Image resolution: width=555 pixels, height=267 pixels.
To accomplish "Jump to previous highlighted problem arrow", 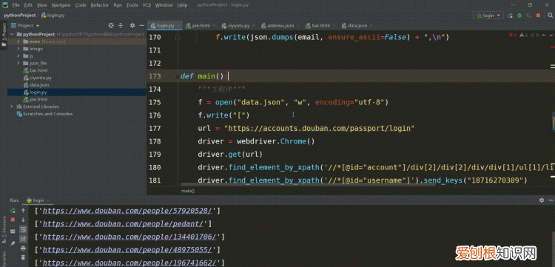I will coord(545,35).
